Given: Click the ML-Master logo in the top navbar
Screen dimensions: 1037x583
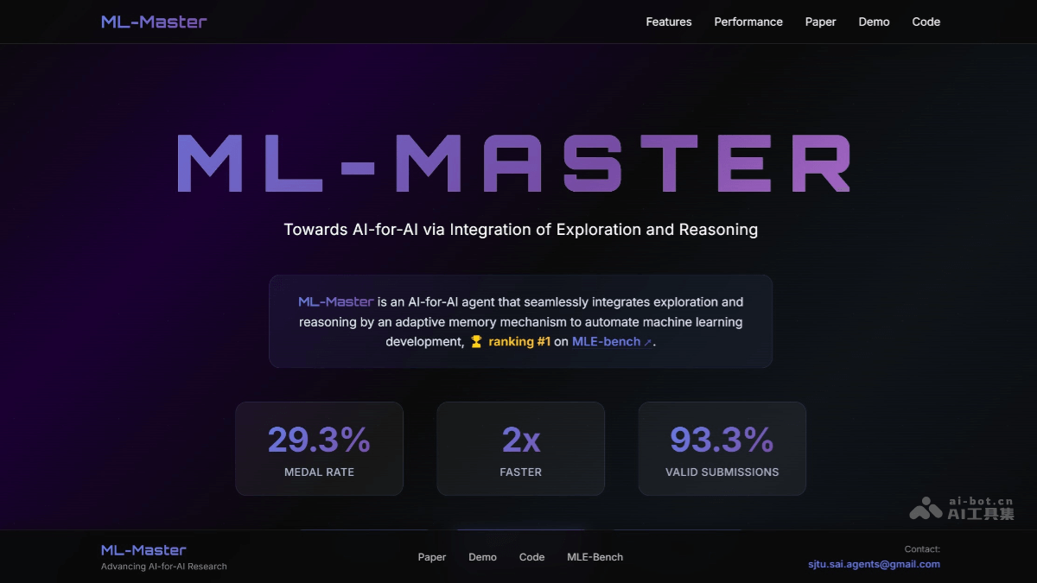Looking at the screenshot, I should [x=153, y=21].
